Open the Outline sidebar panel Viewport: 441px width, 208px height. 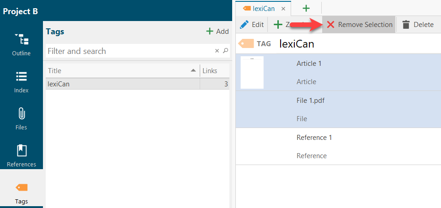pyautogui.click(x=21, y=44)
